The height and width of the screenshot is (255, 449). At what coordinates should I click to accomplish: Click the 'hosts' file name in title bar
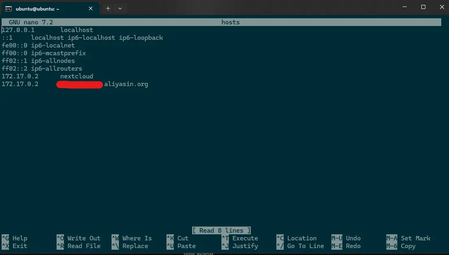230,22
